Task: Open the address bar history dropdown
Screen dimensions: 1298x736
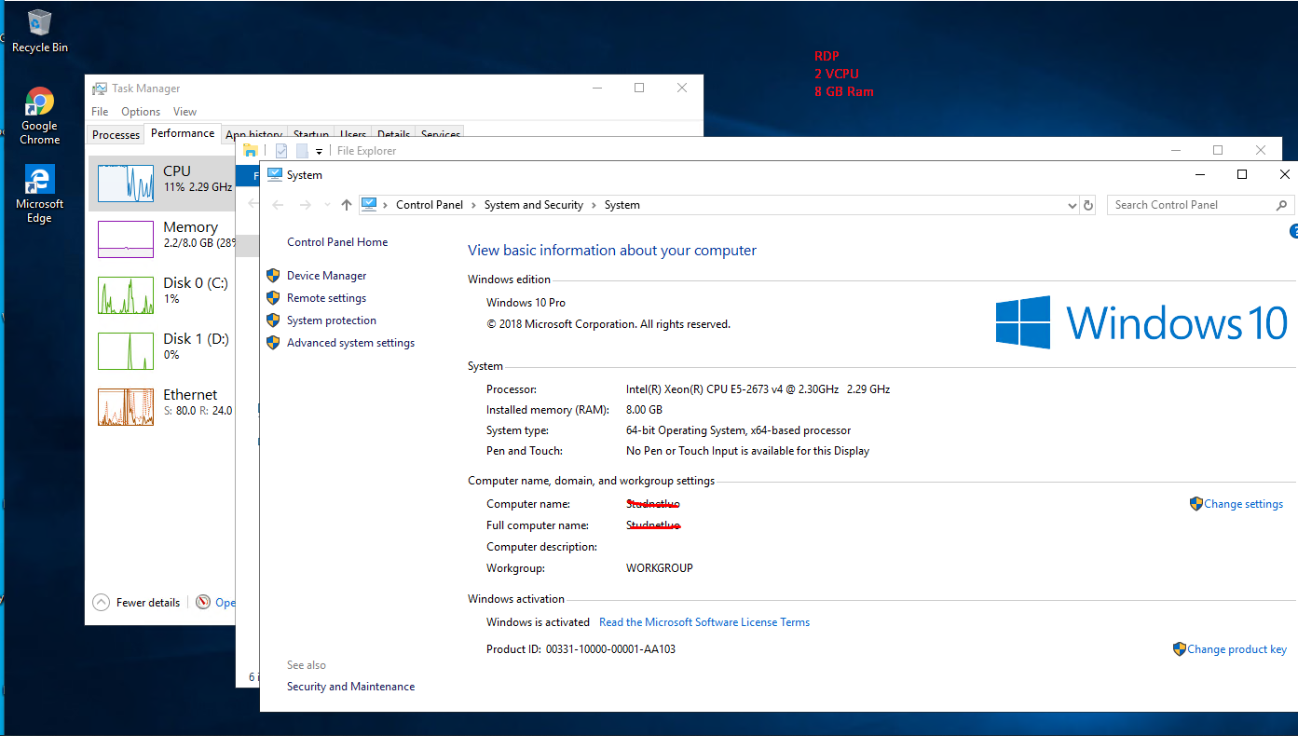Action: click(1072, 204)
